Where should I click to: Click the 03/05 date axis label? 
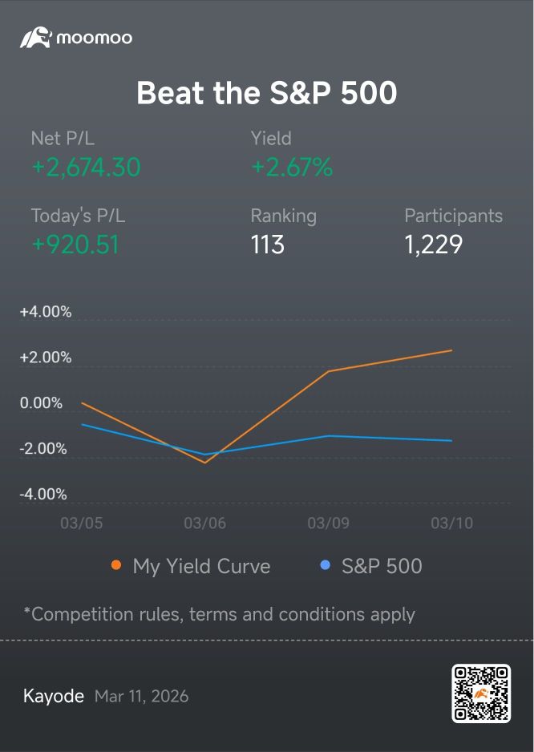[x=82, y=523]
